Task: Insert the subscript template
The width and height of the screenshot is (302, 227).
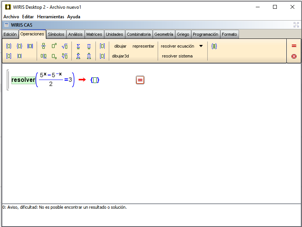Action: coord(54,56)
